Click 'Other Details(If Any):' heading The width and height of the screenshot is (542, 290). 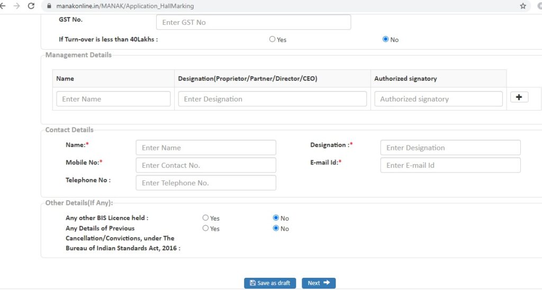coord(79,203)
